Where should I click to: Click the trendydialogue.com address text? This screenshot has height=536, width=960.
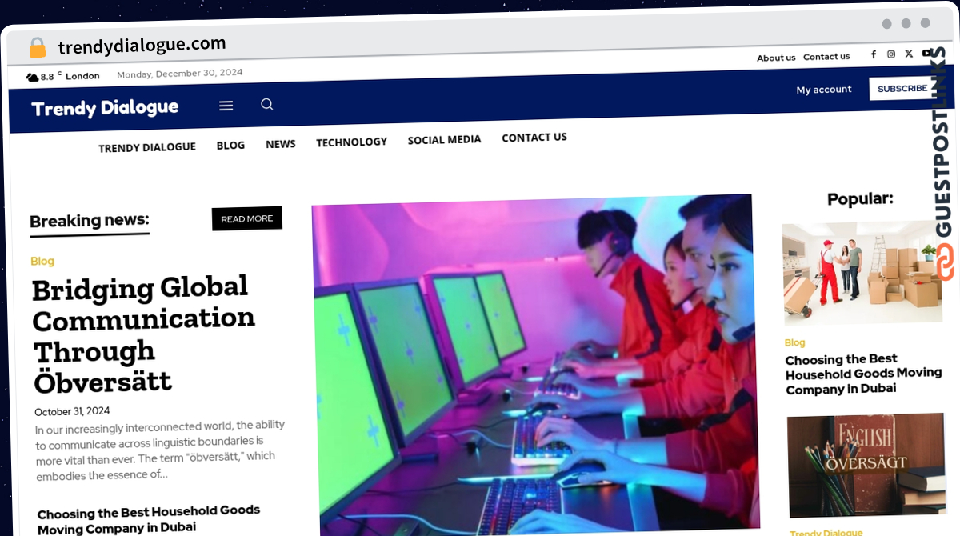click(142, 45)
